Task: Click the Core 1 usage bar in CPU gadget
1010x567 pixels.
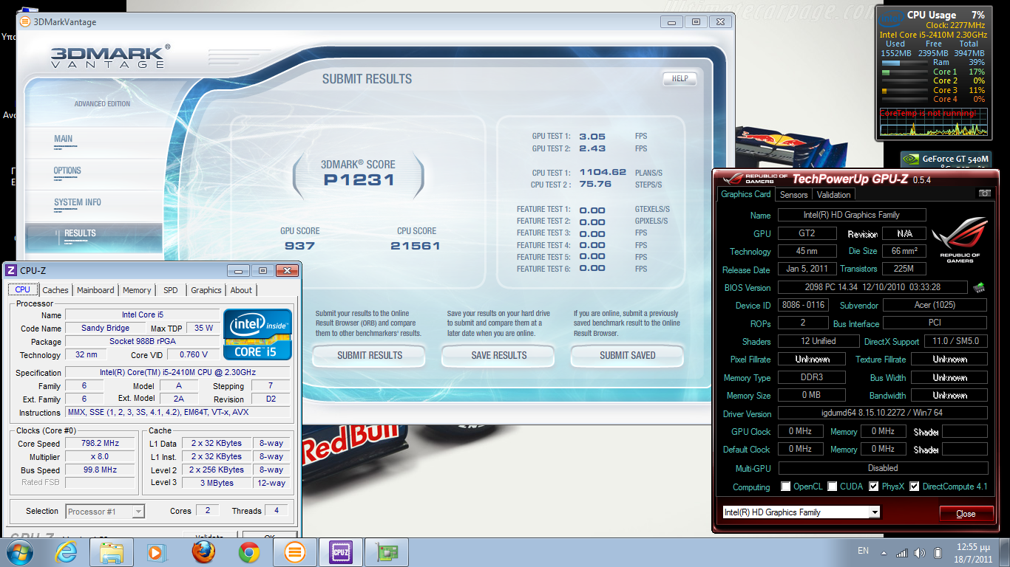Action: (905, 72)
